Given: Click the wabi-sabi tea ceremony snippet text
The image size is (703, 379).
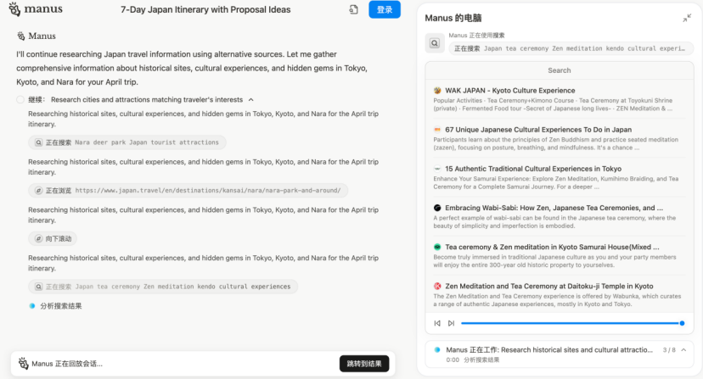Looking at the screenshot, I should (x=554, y=222).
